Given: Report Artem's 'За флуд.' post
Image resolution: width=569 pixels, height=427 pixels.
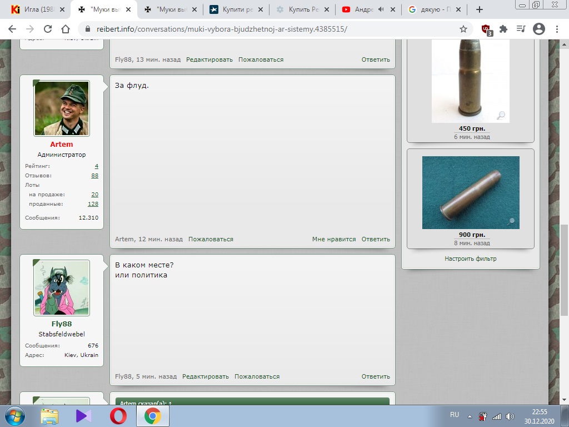Looking at the screenshot, I should pyautogui.click(x=211, y=239).
